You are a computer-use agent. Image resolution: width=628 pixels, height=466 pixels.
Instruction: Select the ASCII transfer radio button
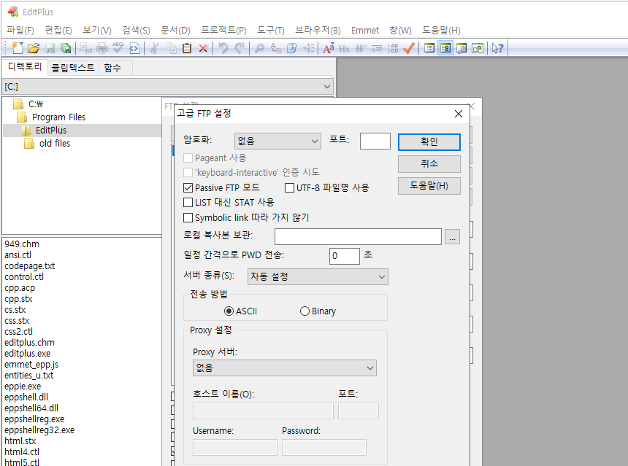[229, 311]
